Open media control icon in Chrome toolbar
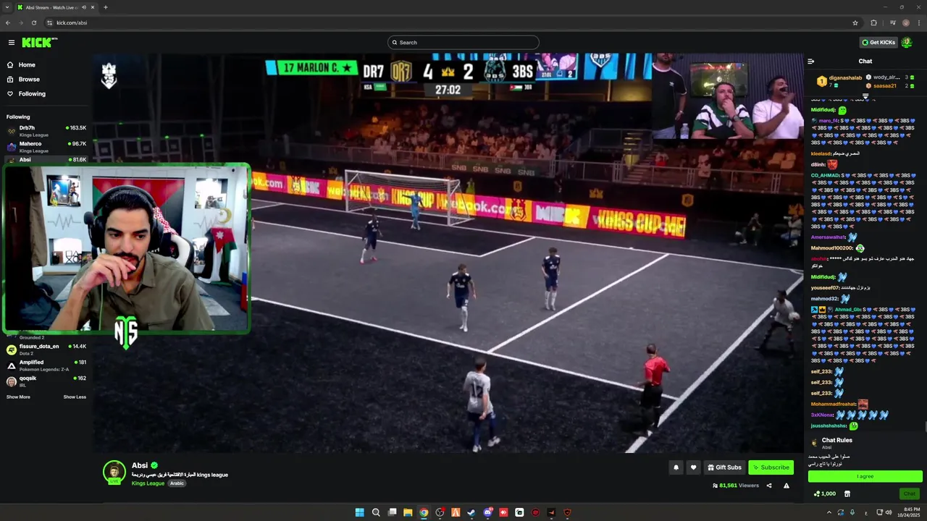927x521 pixels. click(x=892, y=22)
